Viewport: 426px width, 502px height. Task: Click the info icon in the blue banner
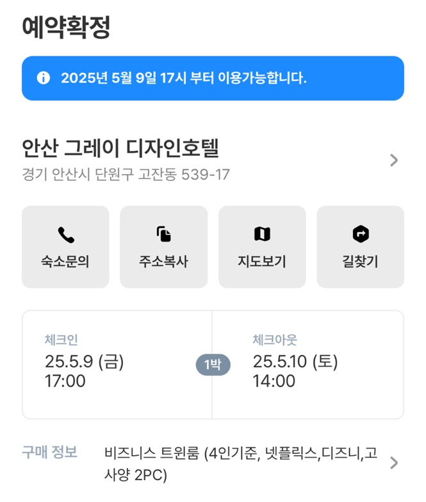(44, 78)
